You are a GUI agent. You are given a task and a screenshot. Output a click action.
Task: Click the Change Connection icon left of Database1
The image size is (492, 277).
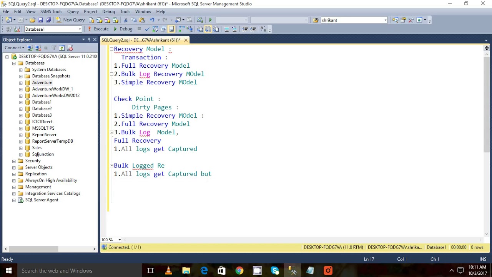[x=17, y=29]
